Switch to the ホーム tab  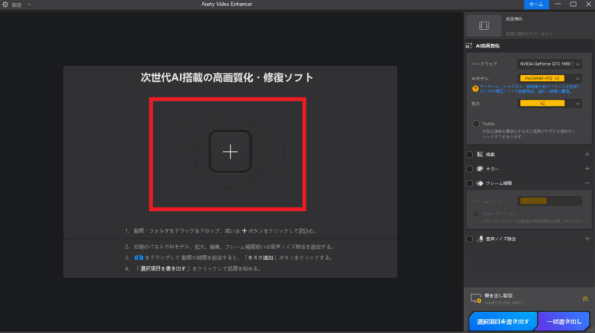tap(535, 4)
